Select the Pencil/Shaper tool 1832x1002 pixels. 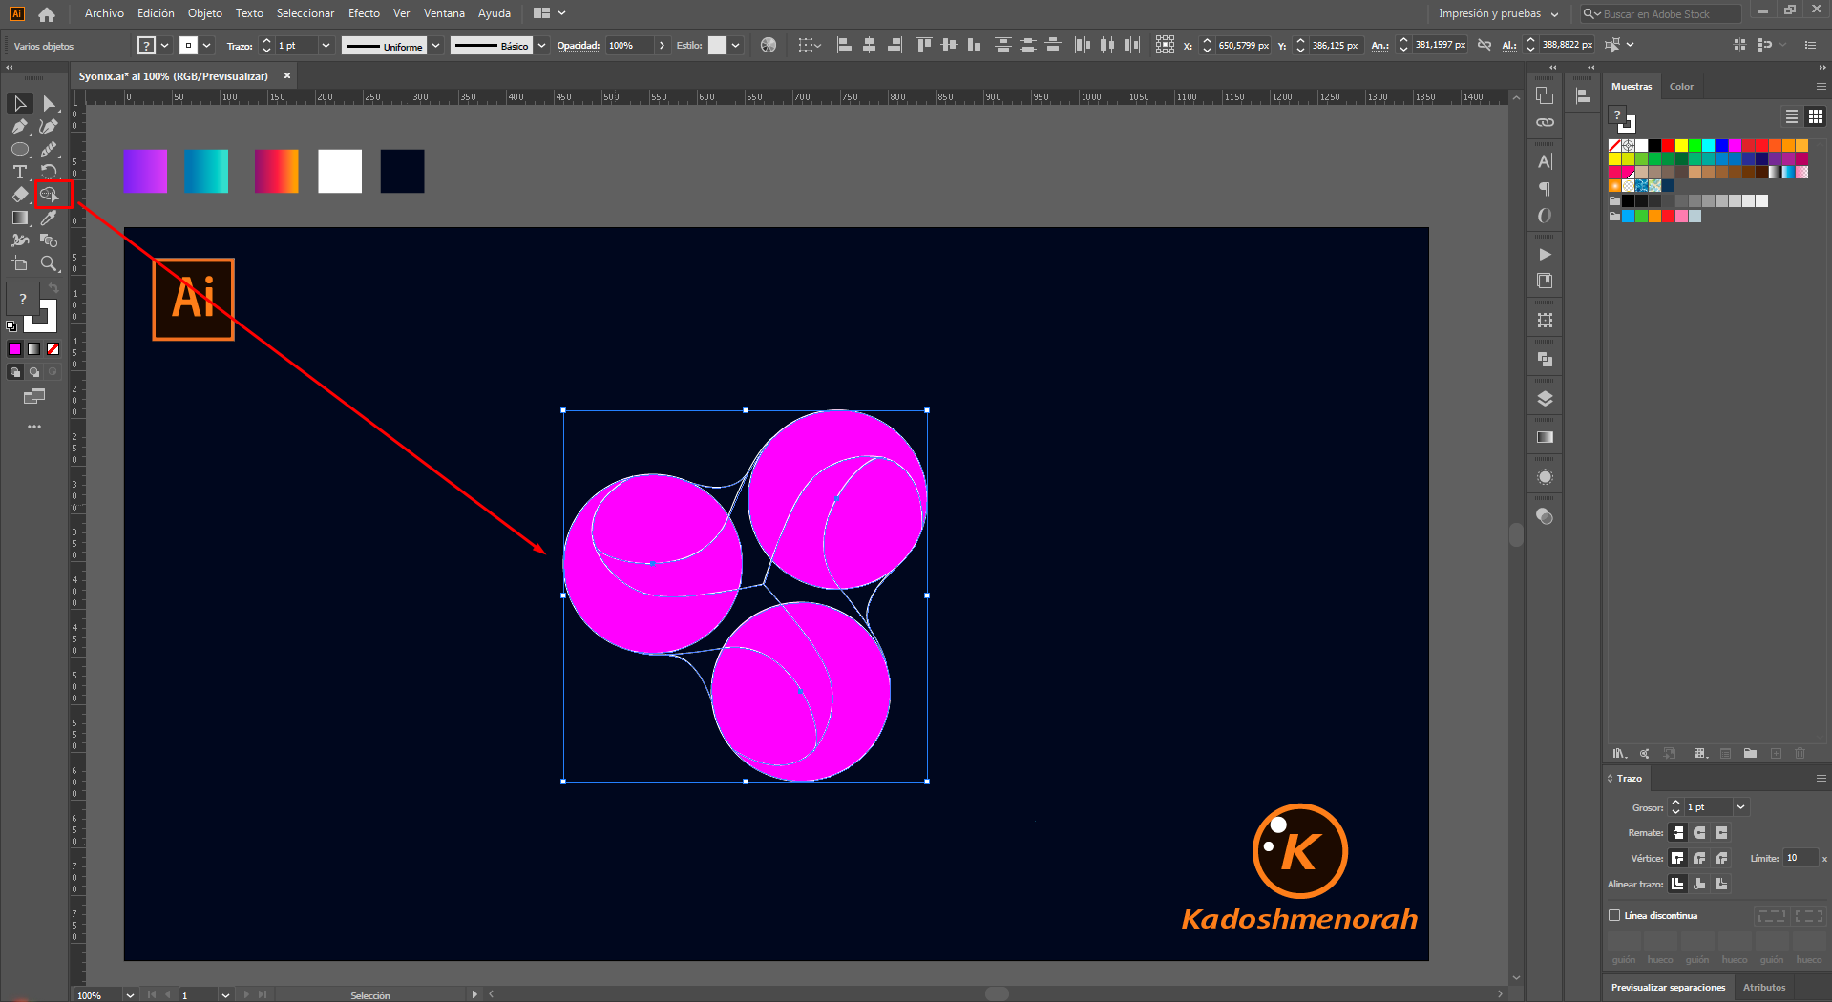click(x=49, y=149)
